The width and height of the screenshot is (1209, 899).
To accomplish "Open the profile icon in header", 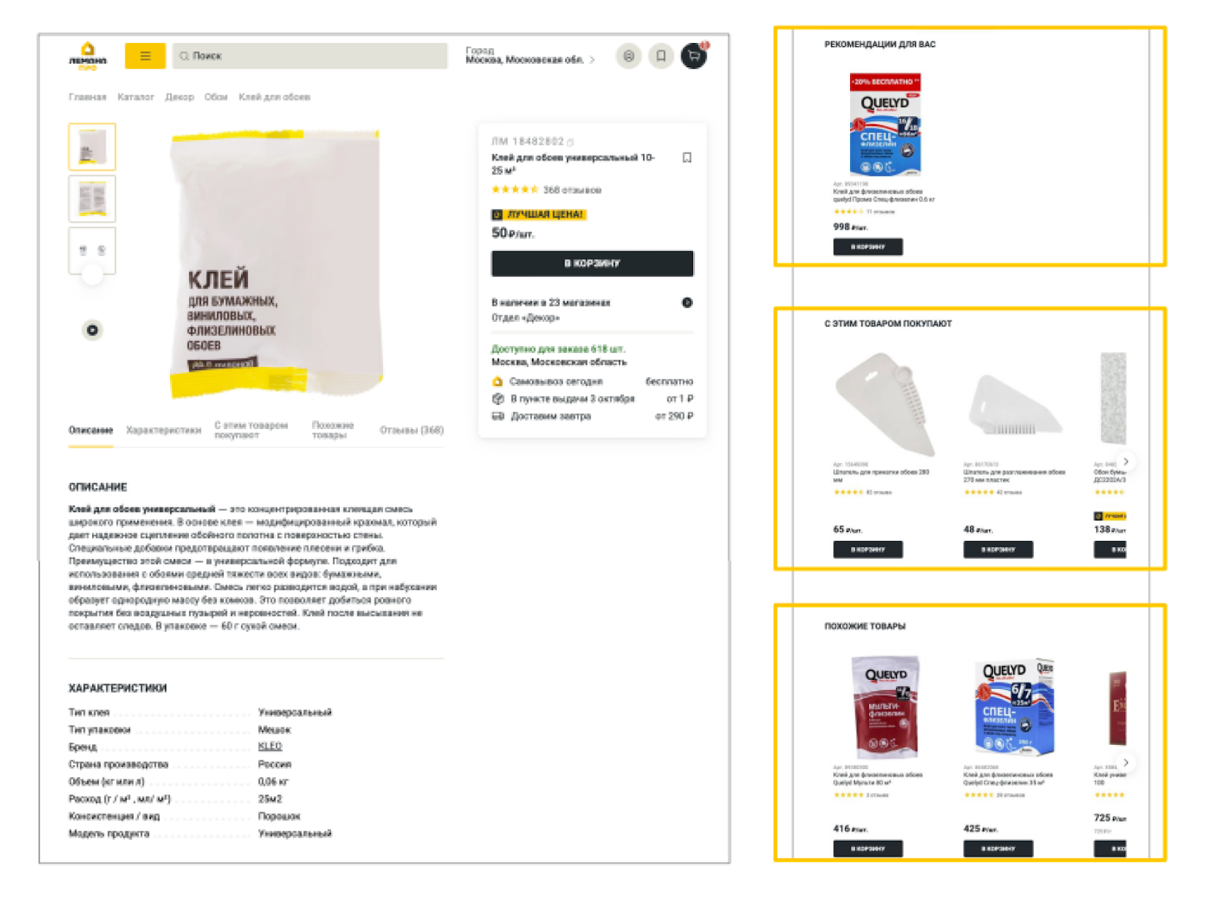I will 629,56.
